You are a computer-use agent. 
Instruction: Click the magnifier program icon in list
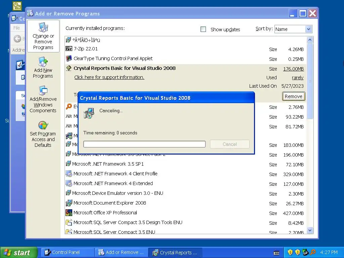(x=69, y=106)
